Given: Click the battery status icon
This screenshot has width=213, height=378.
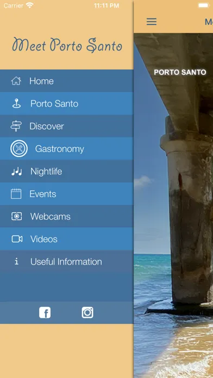Looking at the screenshot, I should (204, 5).
